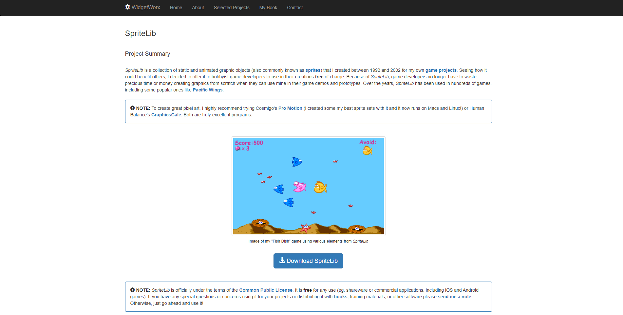Click the WidgetWorx brand text
The image size is (623, 315).
click(146, 7)
